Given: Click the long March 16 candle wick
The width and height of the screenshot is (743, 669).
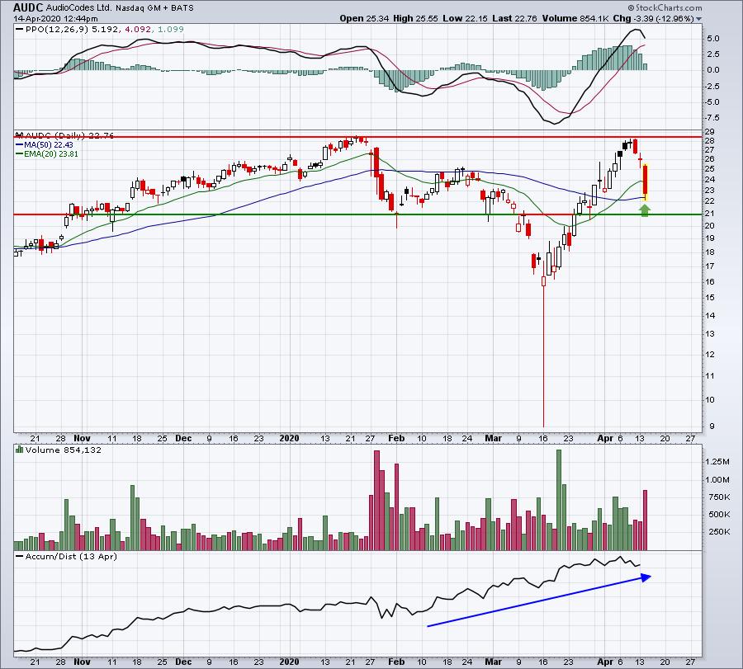Looking at the screenshot, I should tap(543, 356).
